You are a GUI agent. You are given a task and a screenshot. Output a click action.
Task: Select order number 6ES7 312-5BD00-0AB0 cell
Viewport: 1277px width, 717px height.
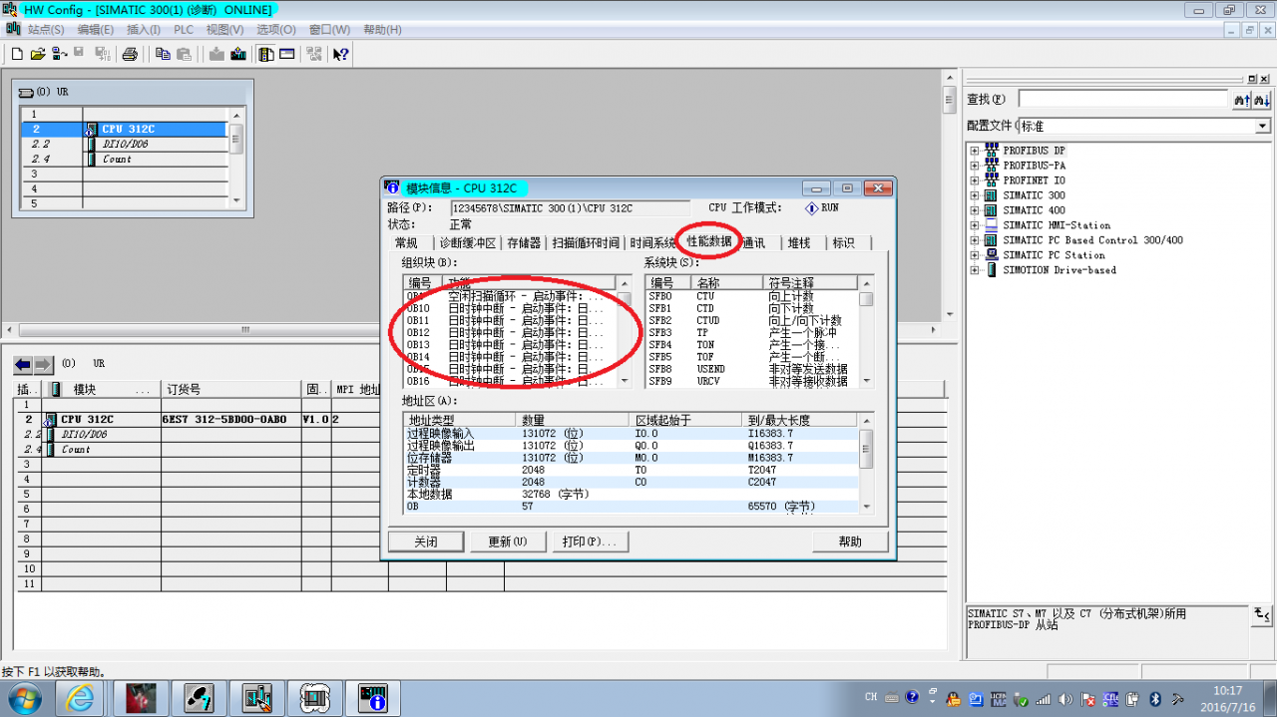tap(230, 420)
